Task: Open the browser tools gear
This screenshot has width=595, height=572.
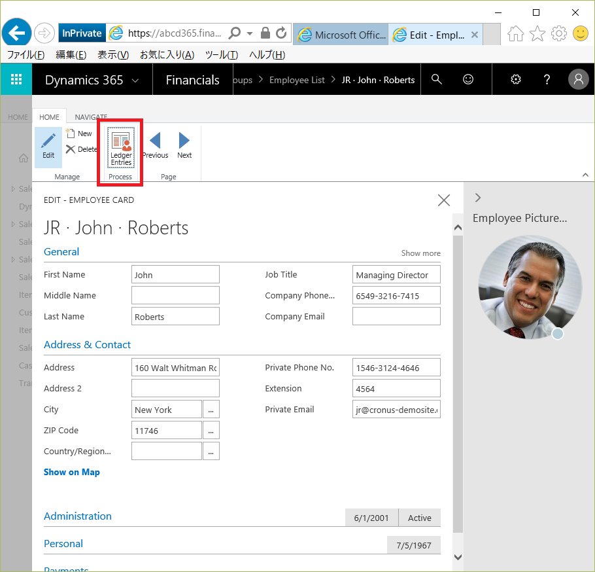Action: click(559, 33)
